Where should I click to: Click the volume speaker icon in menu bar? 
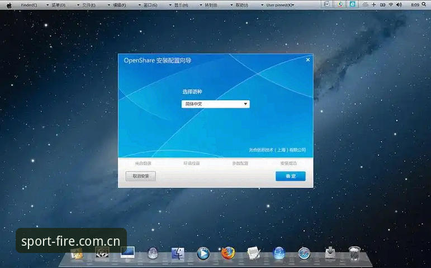pyautogui.click(x=399, y=4)
